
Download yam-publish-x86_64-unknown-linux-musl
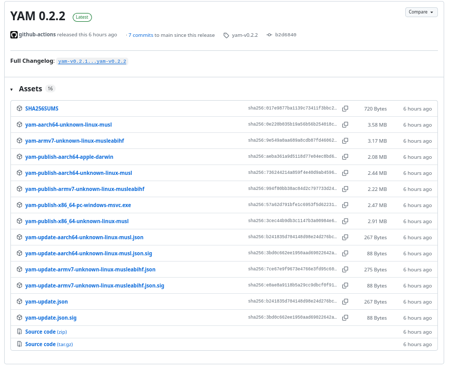(x=77, y=222)
